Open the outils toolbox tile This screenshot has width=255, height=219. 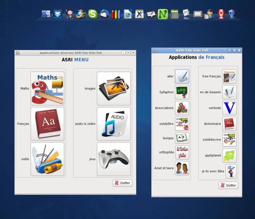47,159
